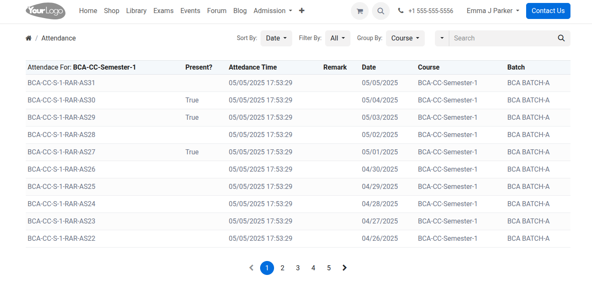Viewport: 592px width, 288px height.
Task: Click BCA-CC-Semester-1 course in AS25 row
Action: [448, 187]
